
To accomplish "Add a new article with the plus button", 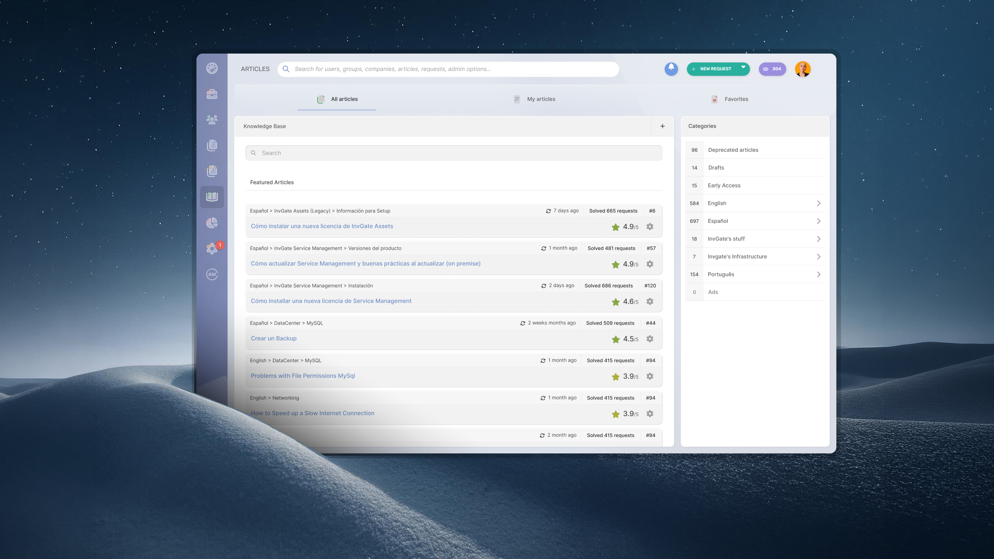I will point(663,126).
